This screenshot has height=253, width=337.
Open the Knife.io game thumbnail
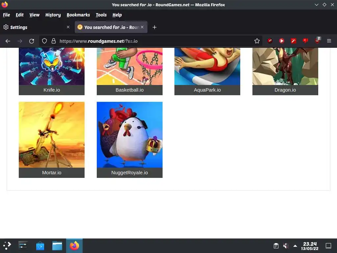point(52,66)
